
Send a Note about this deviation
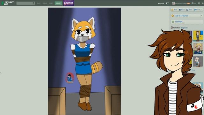pos(174,10)
